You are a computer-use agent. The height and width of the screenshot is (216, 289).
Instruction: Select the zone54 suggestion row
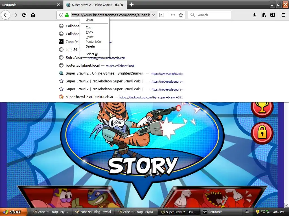121,50
